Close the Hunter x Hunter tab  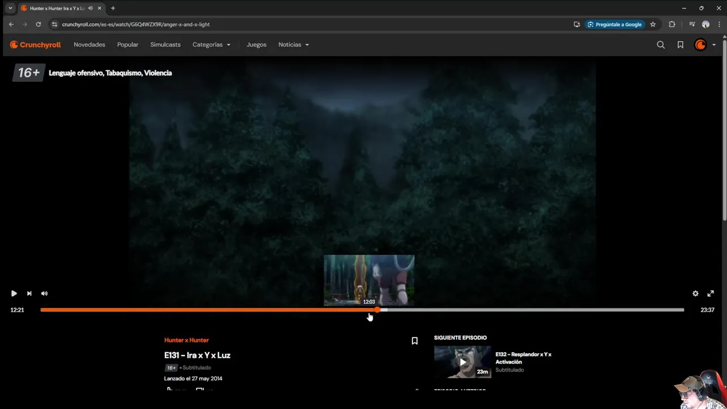99,8
